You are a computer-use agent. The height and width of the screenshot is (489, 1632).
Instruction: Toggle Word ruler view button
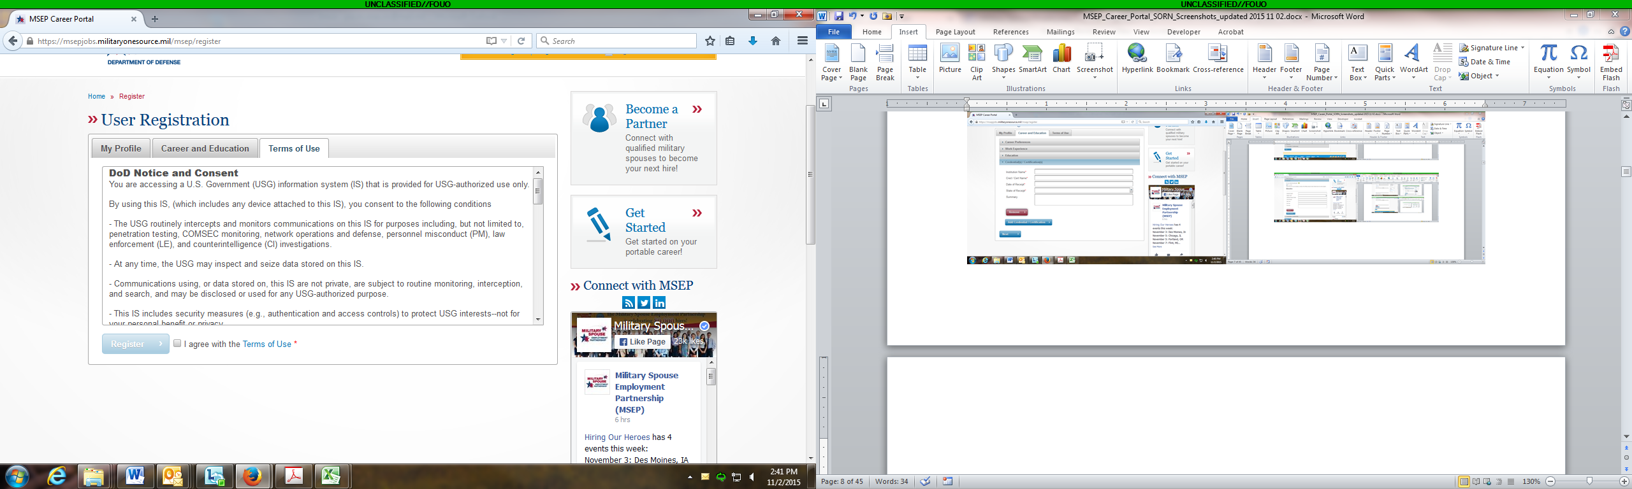pos(1626,105)
